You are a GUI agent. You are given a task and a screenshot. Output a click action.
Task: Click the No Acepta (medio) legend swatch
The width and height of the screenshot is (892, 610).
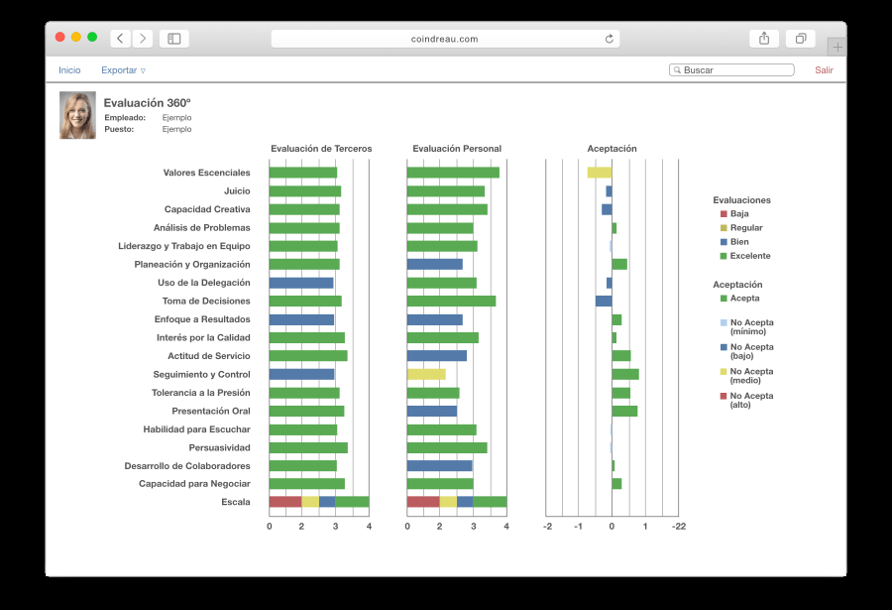(724, 371)
